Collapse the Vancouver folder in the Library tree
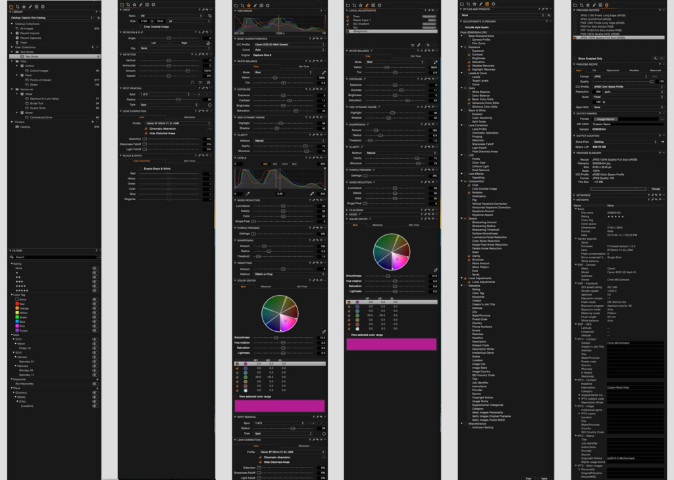Screen dimensions: 674x480 [x=12, y=89]
